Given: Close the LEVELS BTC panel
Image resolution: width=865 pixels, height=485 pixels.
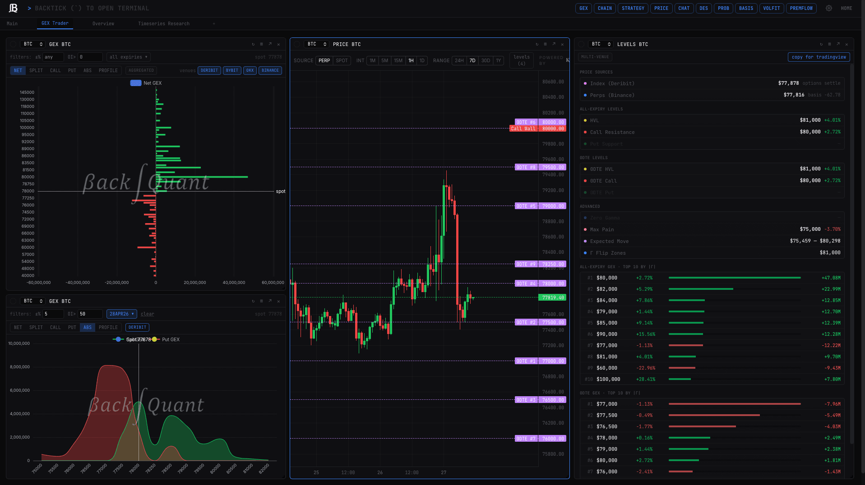Looking at the screenshot, I should pyautogui.click(x=846, y=44).
